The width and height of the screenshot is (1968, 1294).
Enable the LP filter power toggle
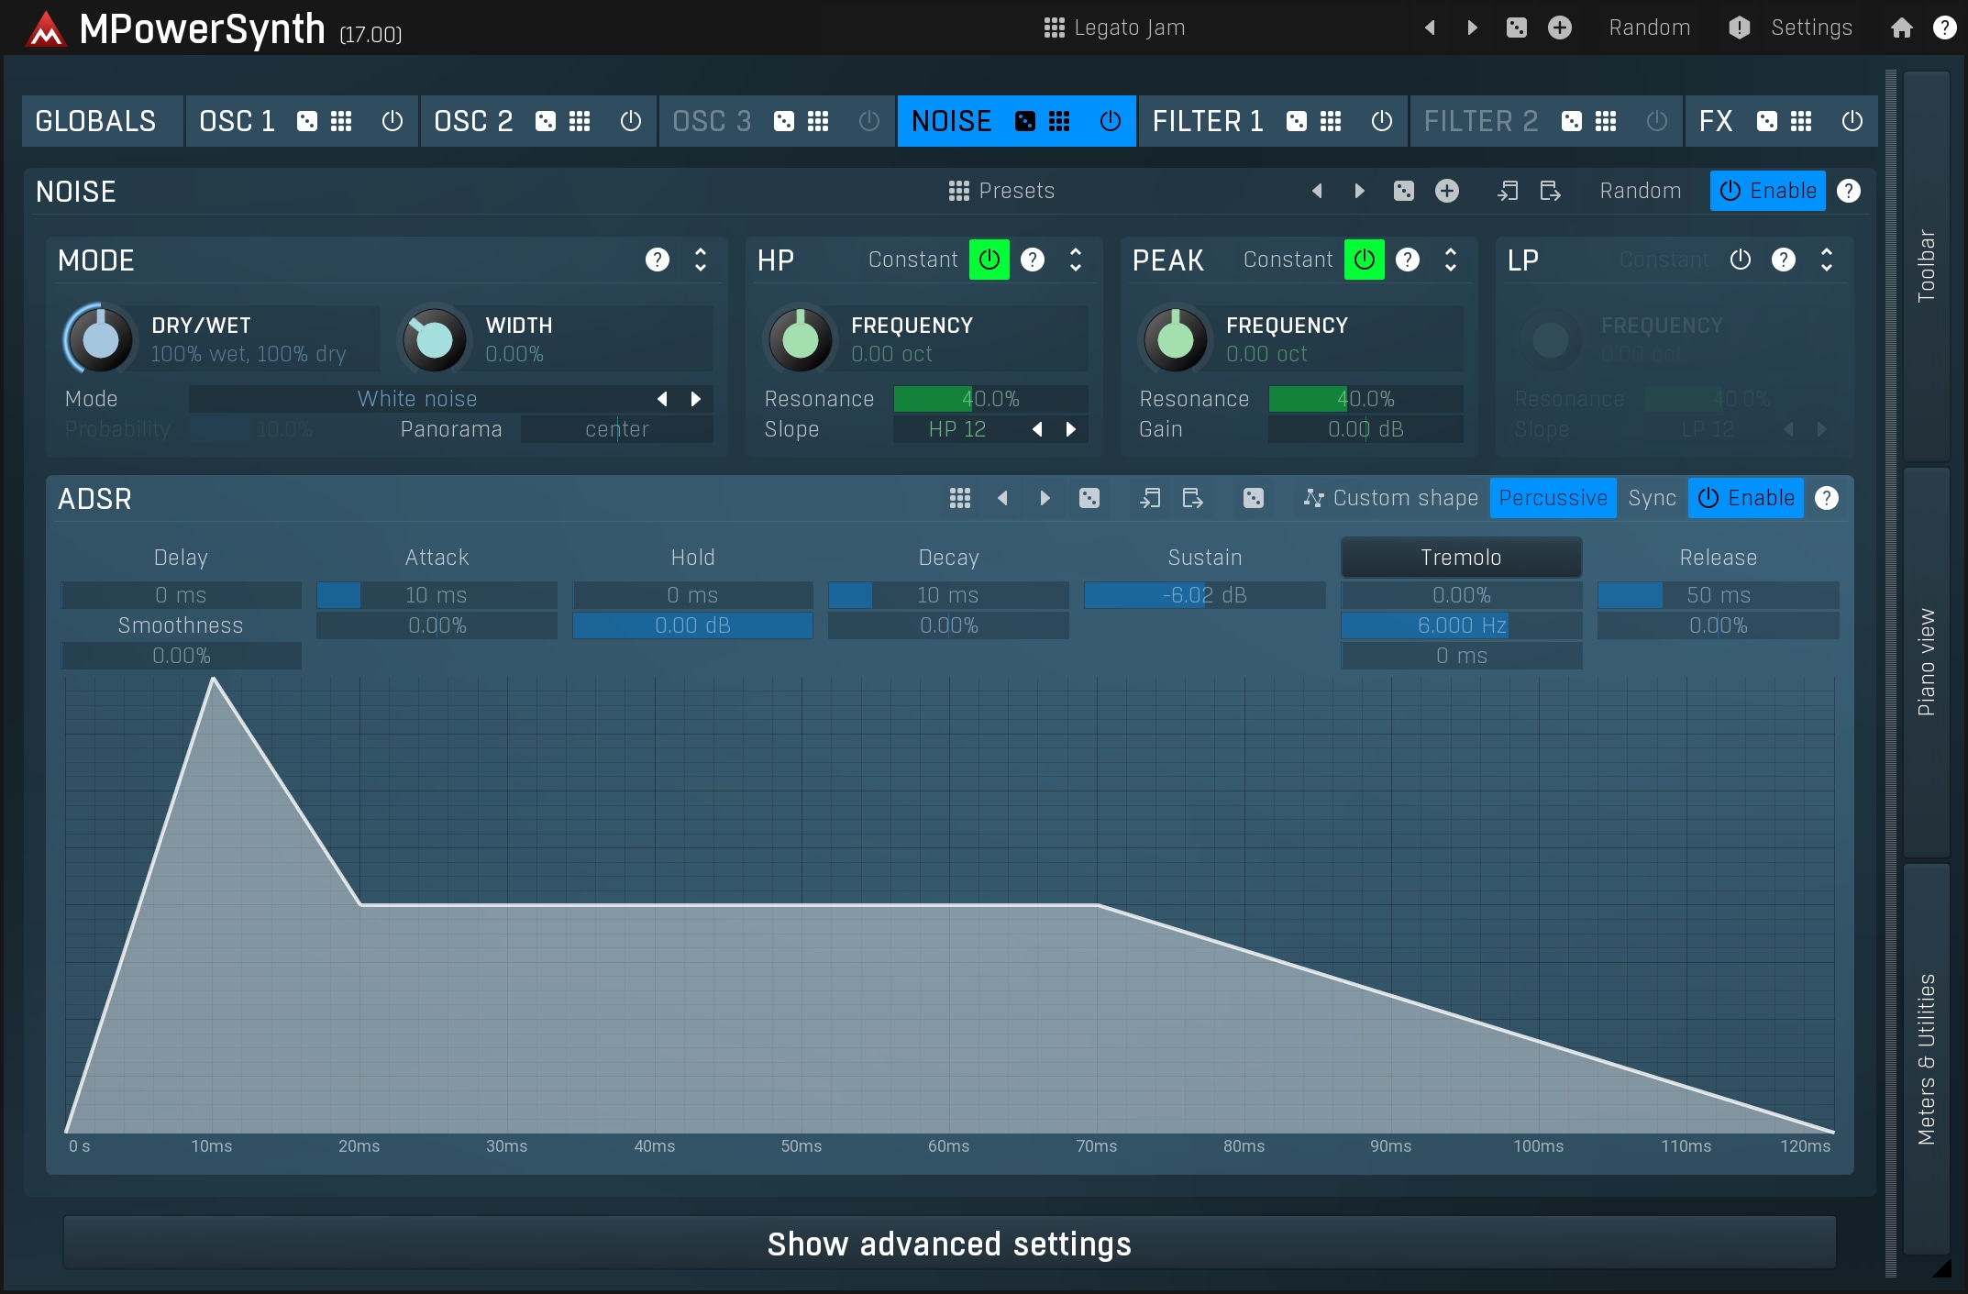pos(1740,260)
